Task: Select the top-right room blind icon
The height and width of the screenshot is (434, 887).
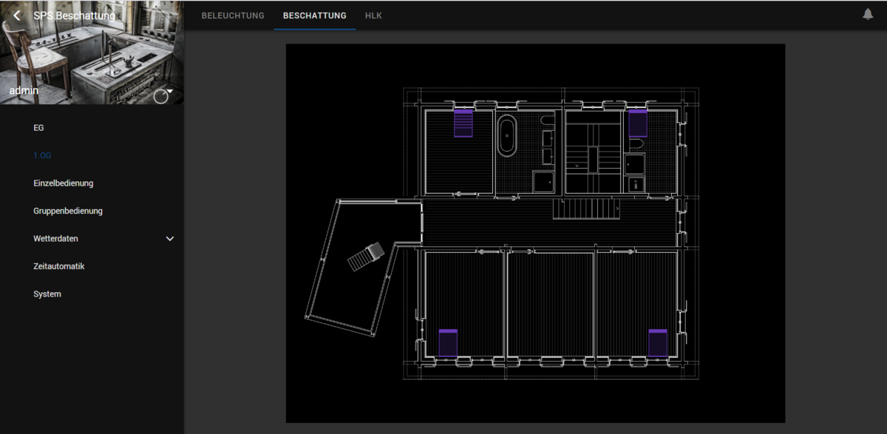Action: coord(638,123)
